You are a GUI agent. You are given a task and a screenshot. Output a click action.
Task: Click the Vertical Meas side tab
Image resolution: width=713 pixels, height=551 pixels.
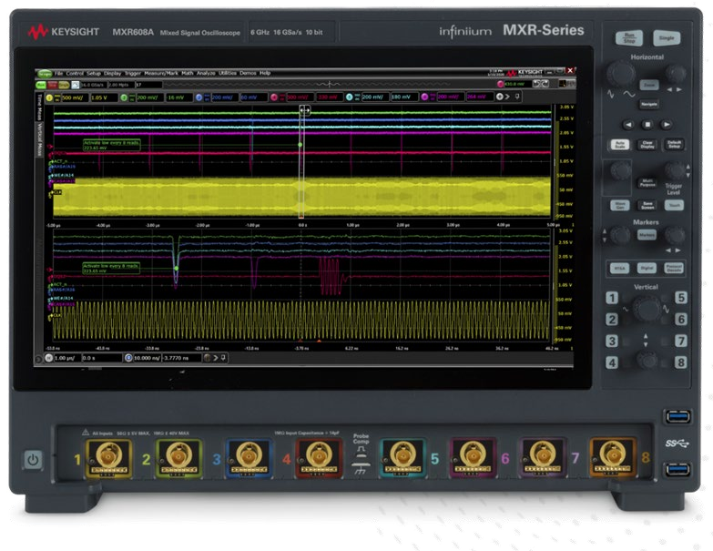click(39, 139)
